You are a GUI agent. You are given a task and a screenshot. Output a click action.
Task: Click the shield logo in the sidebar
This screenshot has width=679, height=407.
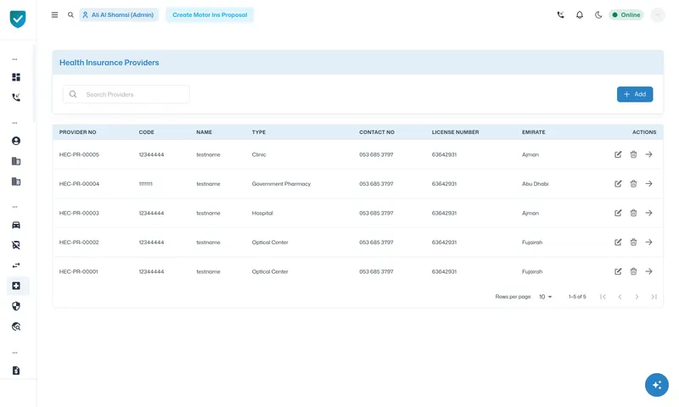click(x=18, y=19)
